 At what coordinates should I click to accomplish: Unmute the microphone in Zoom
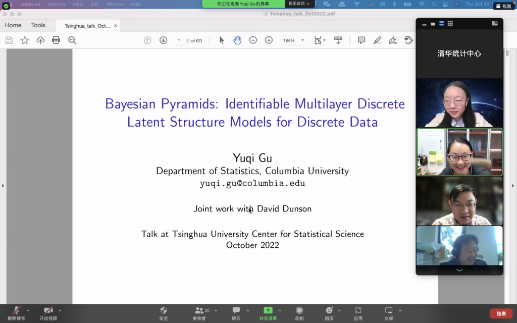coord(17,313)
